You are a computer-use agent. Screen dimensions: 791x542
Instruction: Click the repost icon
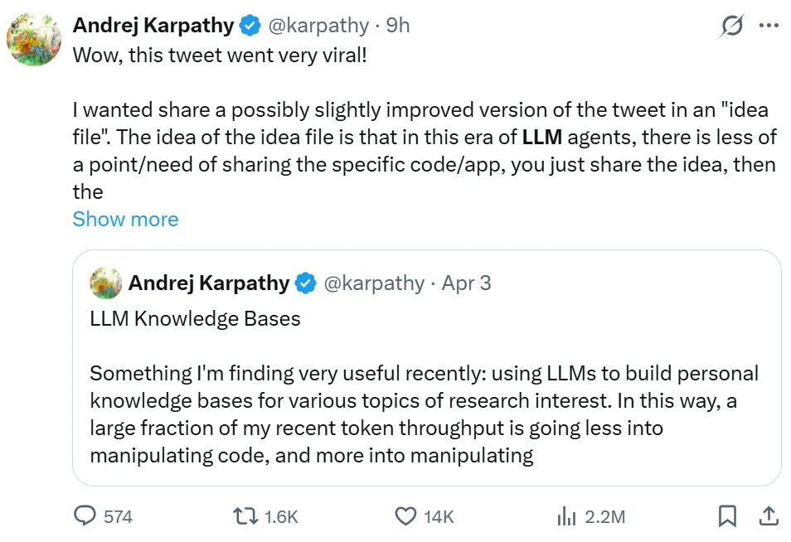244,515
